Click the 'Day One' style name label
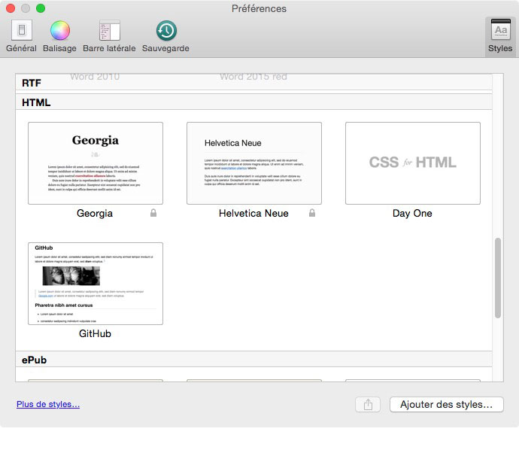This screenshot has width=519, height=468. (412, 213)
